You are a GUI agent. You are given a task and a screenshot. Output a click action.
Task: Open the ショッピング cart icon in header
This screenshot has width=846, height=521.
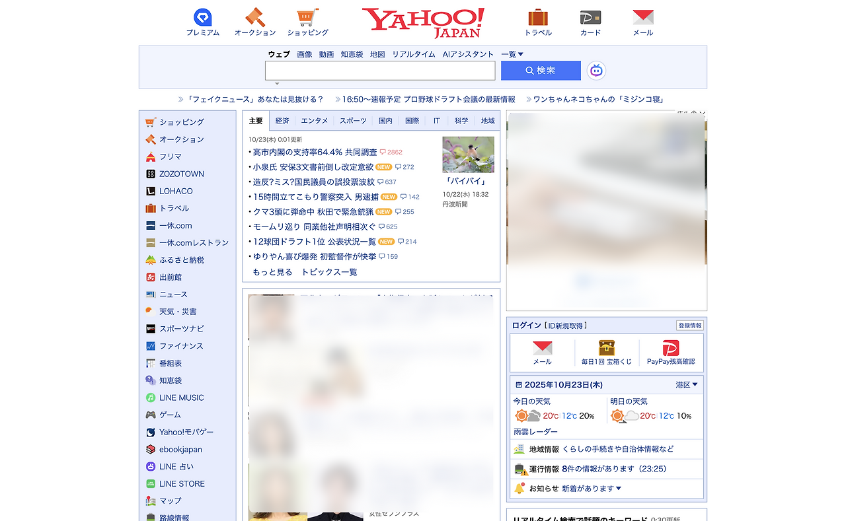[x=307, y=17]
